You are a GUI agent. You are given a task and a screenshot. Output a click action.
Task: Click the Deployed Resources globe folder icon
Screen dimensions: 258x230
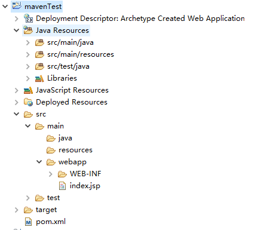(28, 102)
